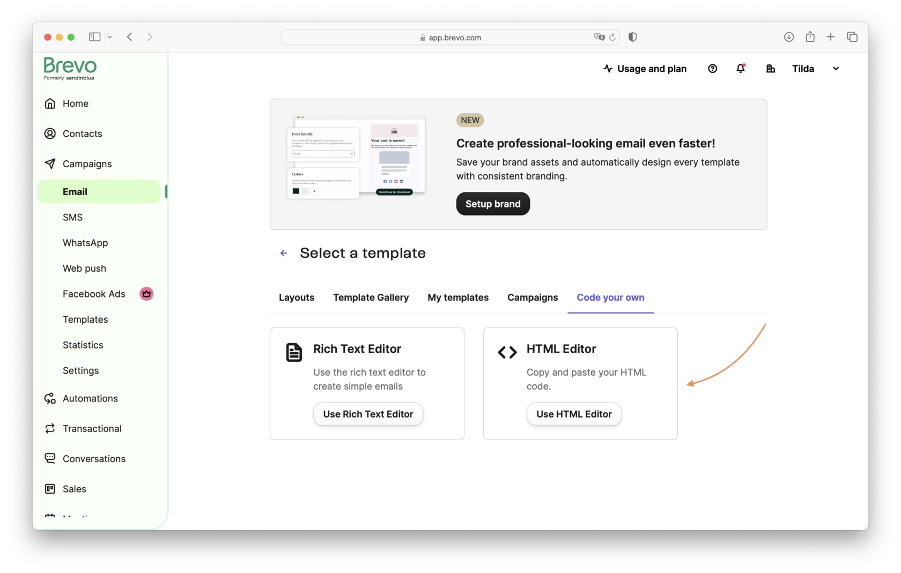
Task: Open Web push campaigns
Action: 84,269
